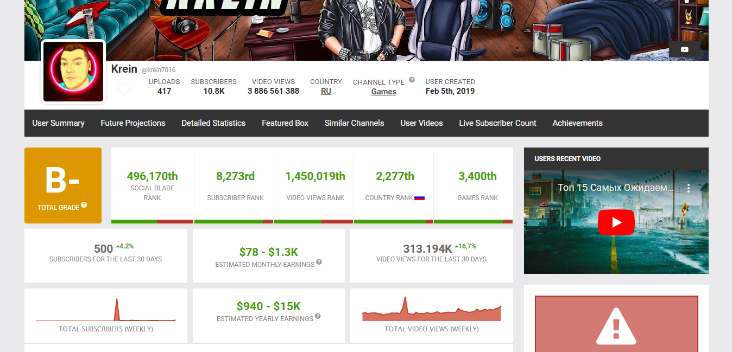The image size is (732, 352).
Task: Switch to the Future Projections tab
Action: pos(133,123)
